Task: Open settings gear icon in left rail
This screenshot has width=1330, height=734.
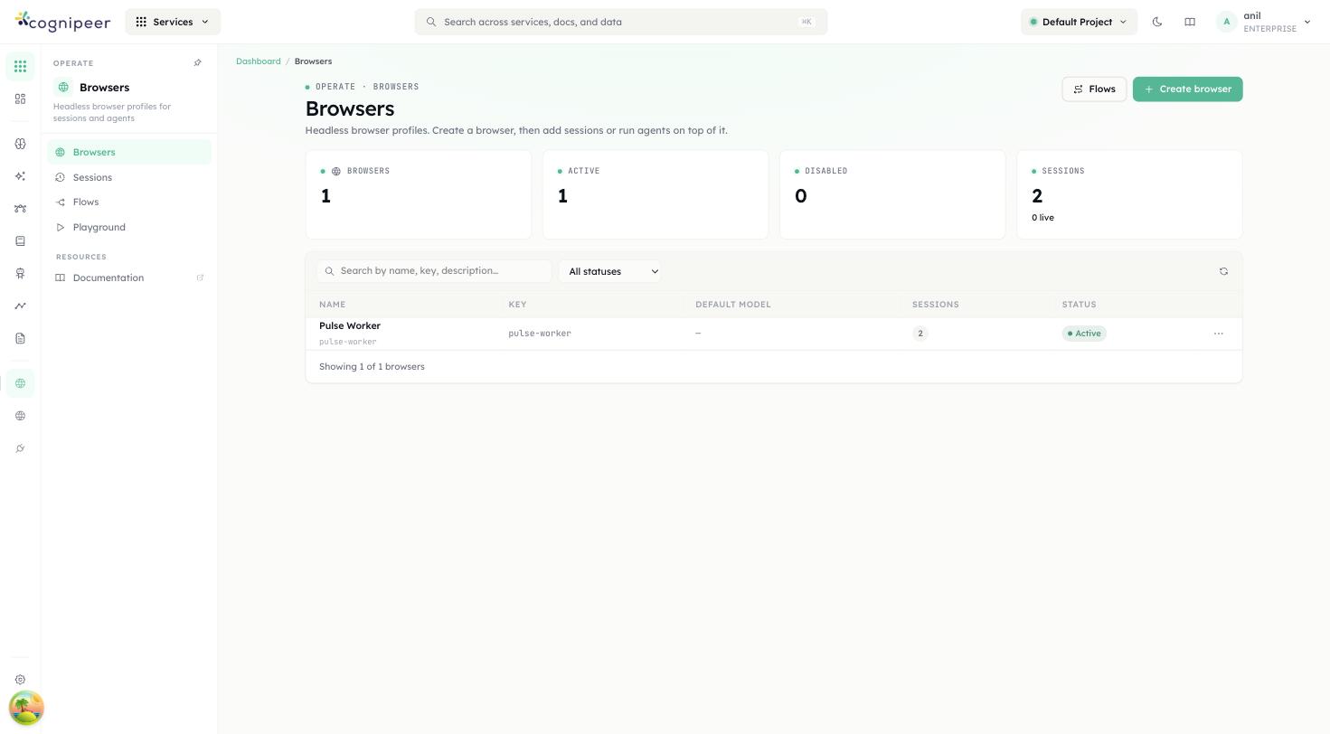Action: pyautogui.click(x=20, y=680)
